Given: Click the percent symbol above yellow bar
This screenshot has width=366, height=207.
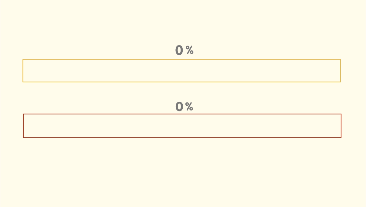Looking at the screenshot, I should click(190, 50).
